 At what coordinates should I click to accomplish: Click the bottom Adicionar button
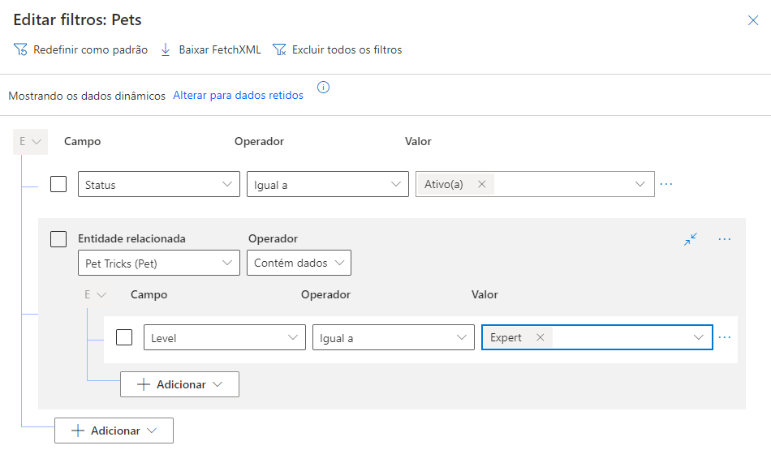click(x=114, y=431)
